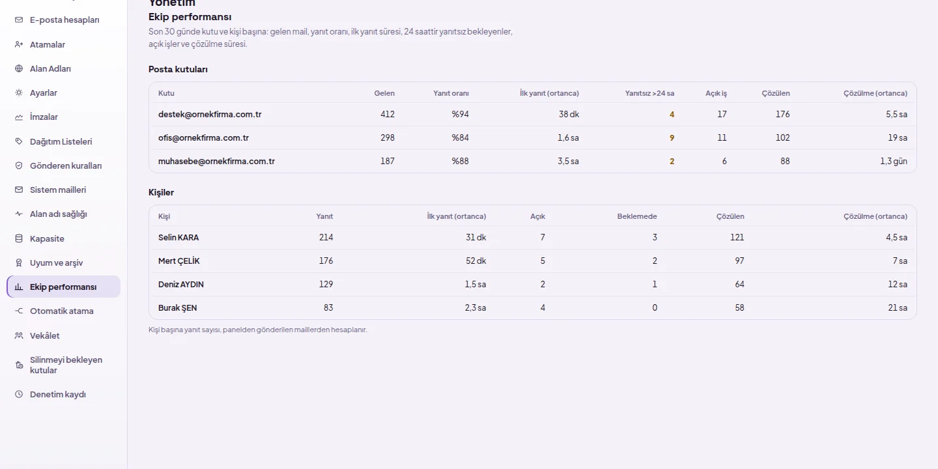Click the person-plus icon beside Atamalar
Viewport: 938px width, 469px height.
(19, 44)
